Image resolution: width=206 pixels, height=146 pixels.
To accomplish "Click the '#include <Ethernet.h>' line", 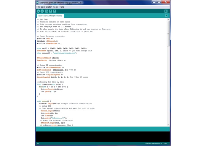I will (47, 41).
